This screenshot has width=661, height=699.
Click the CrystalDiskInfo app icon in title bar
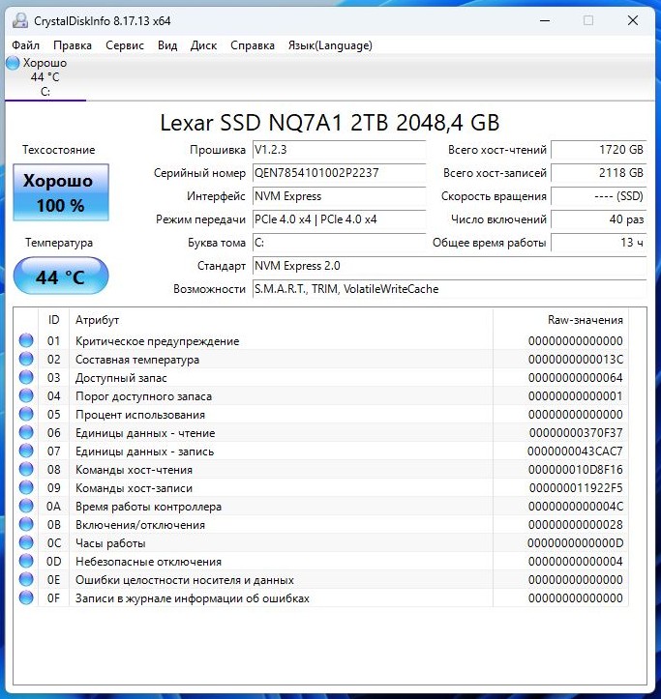[x=20, y=20]
